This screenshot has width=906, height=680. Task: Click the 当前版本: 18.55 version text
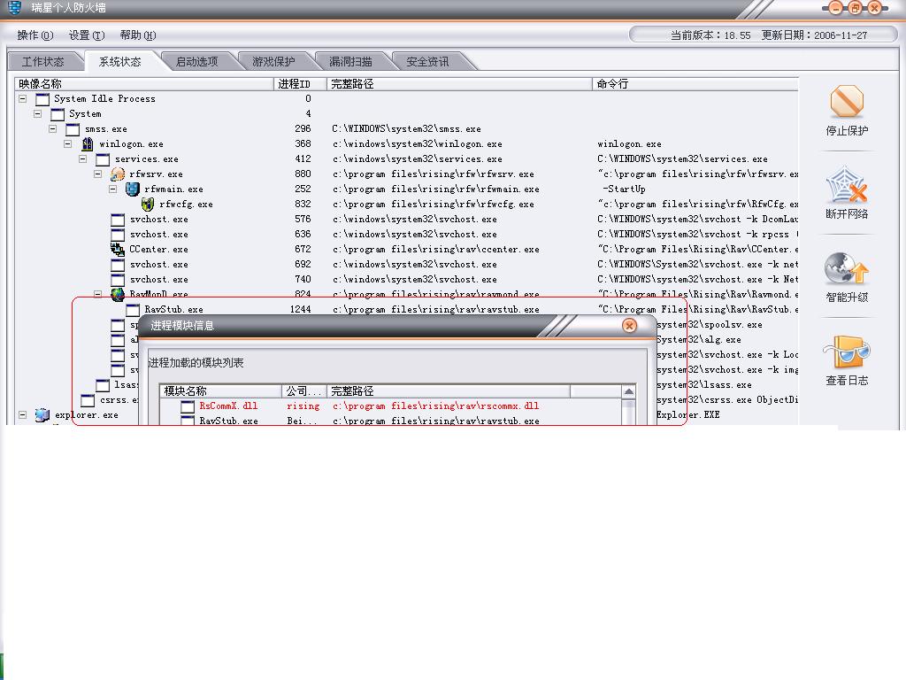(710, 35)
